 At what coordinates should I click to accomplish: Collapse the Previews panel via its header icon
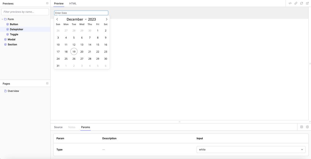tap(47, 3)
